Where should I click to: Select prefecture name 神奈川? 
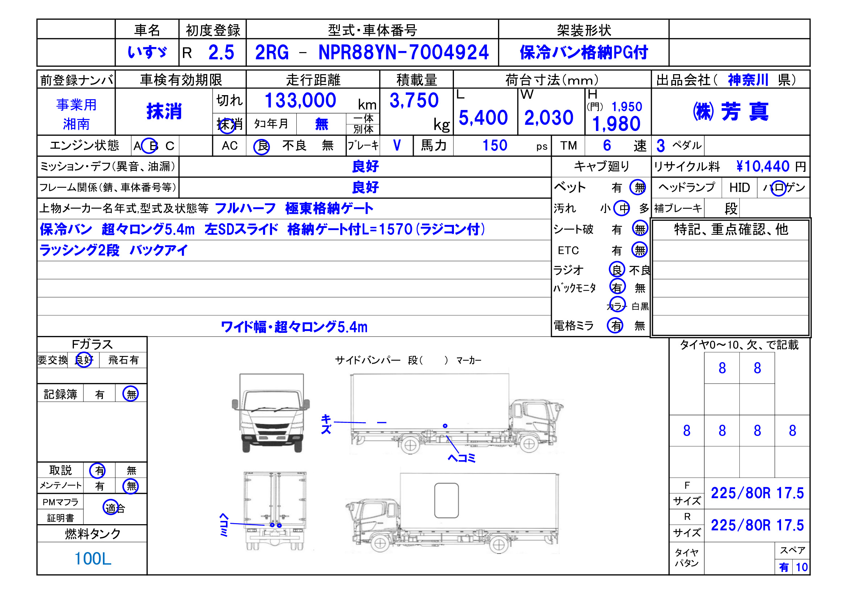click(748, 80)
